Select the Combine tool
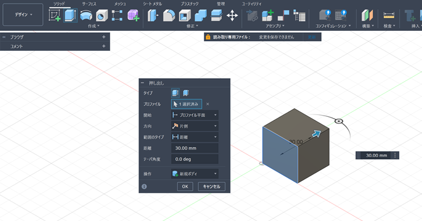422x221 pixels. (201, 15)
